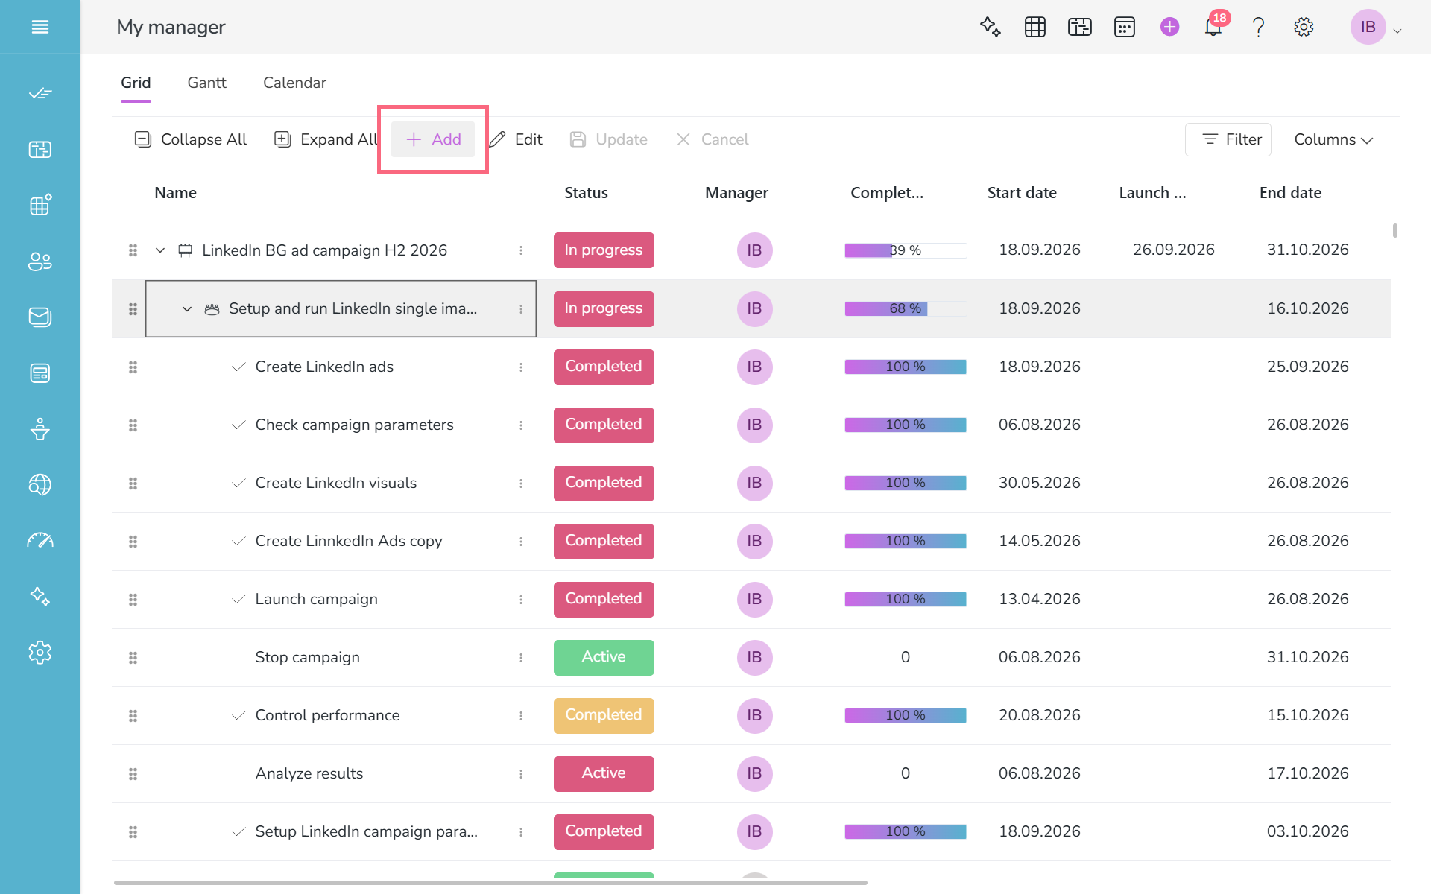1431x894 pixels.
Task: Open notifications bell with 18 badge
Action: tap(1214, 27)
